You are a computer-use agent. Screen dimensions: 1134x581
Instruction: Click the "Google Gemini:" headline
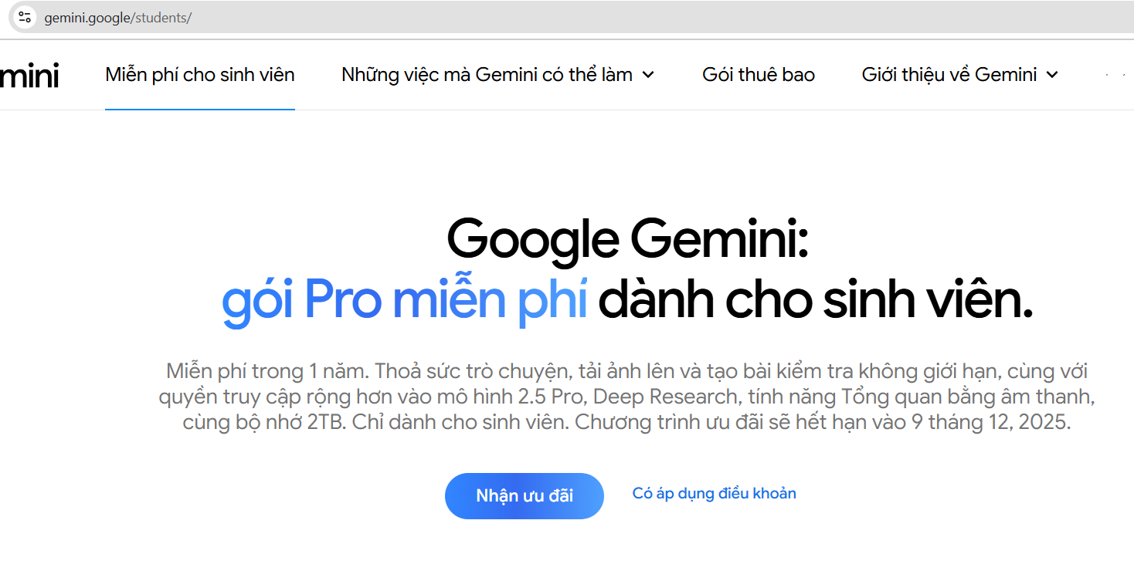(x=627, y=241)
